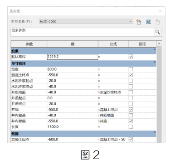180x165 pixels.
Task: Toggle lock checkbox for 长度
Action: (x=131, y=127)
